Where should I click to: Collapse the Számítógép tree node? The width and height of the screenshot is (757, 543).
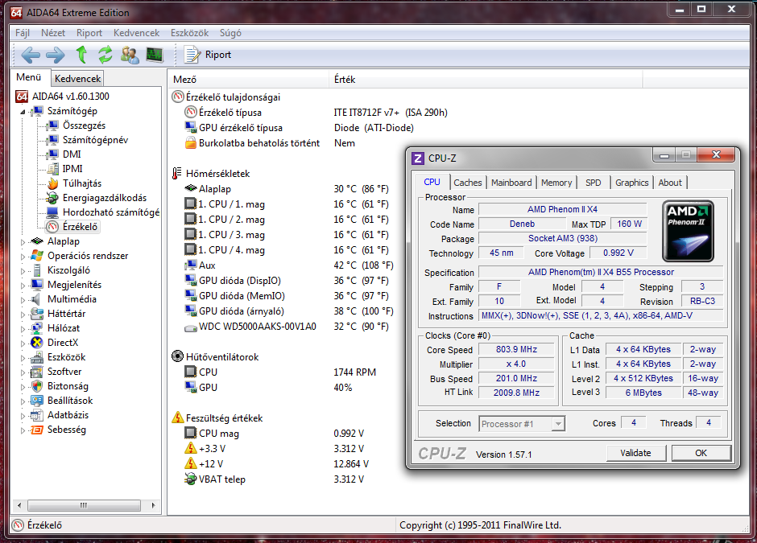23,111
